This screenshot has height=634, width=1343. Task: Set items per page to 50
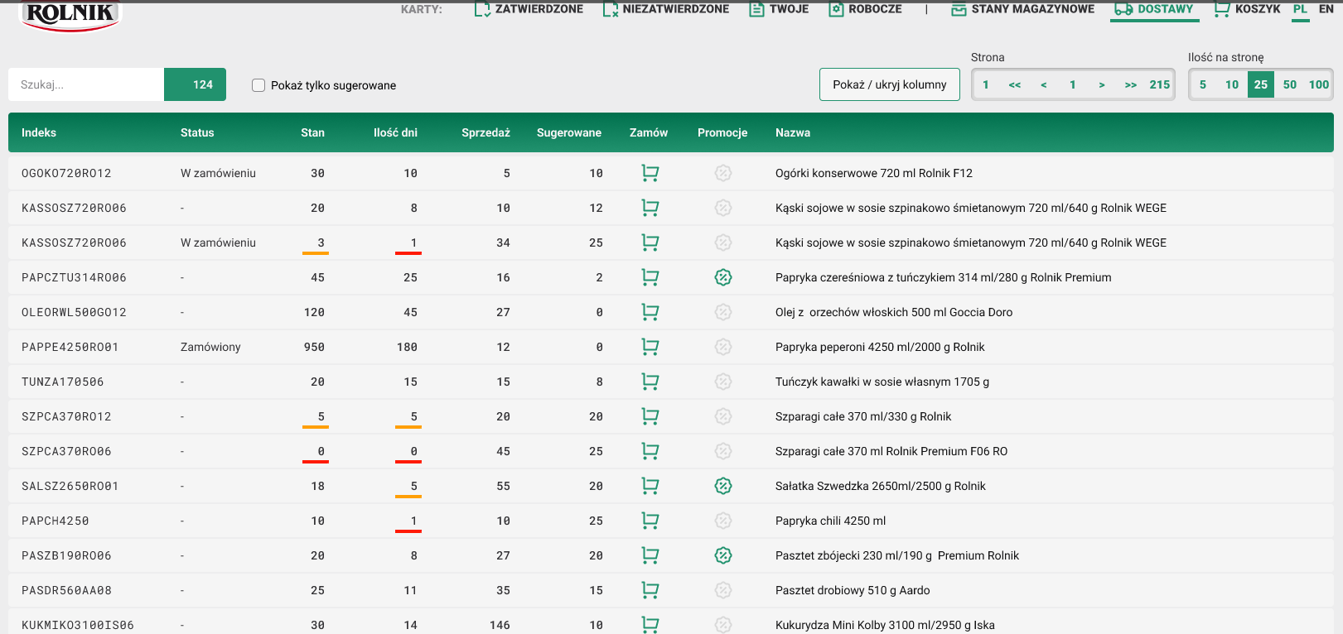1289,84
